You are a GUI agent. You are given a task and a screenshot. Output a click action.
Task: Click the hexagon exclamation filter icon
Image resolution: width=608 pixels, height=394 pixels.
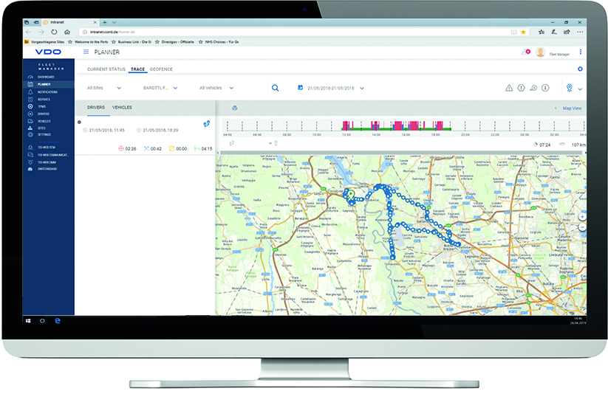coord(521,88)
